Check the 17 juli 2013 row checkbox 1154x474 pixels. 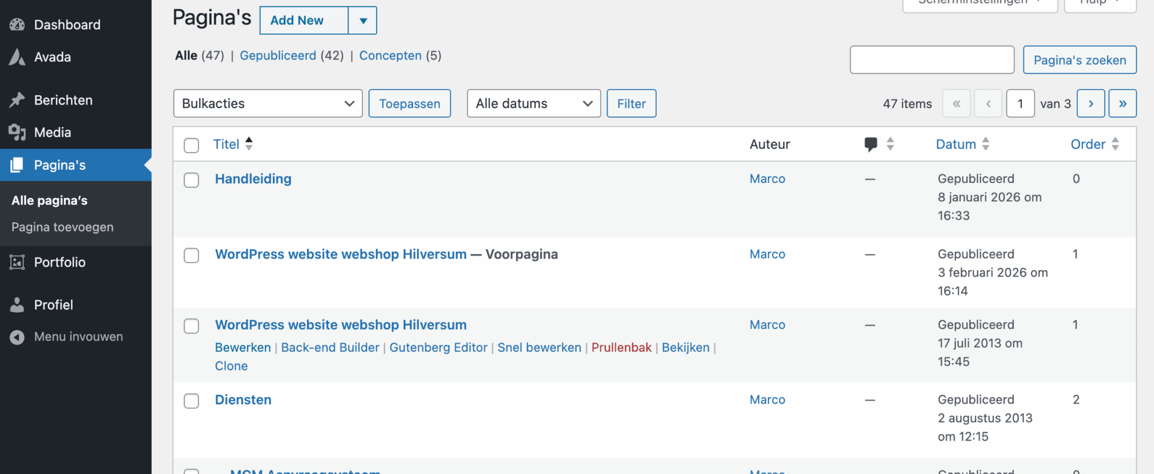(x=192, y=326)
